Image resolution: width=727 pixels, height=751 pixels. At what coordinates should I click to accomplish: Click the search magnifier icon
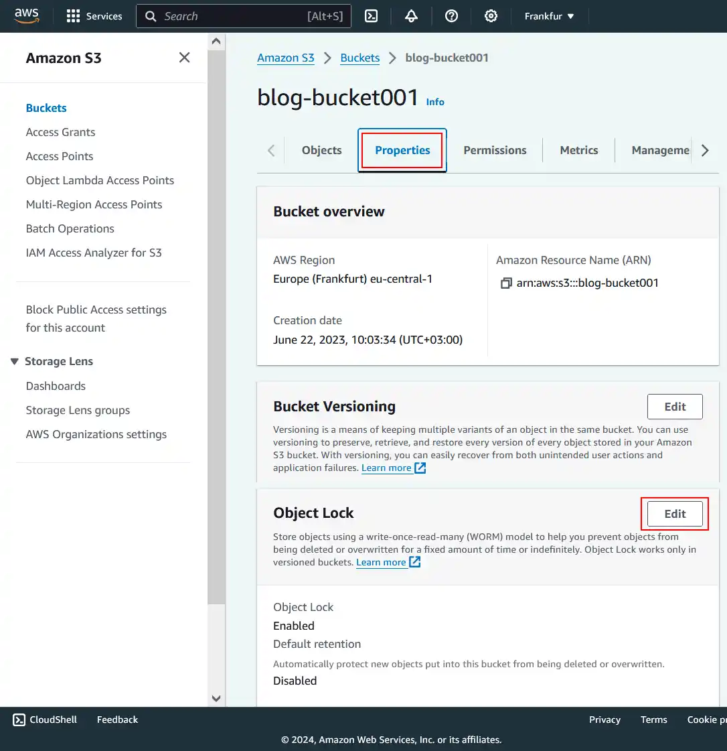click(x=151, y=16)
